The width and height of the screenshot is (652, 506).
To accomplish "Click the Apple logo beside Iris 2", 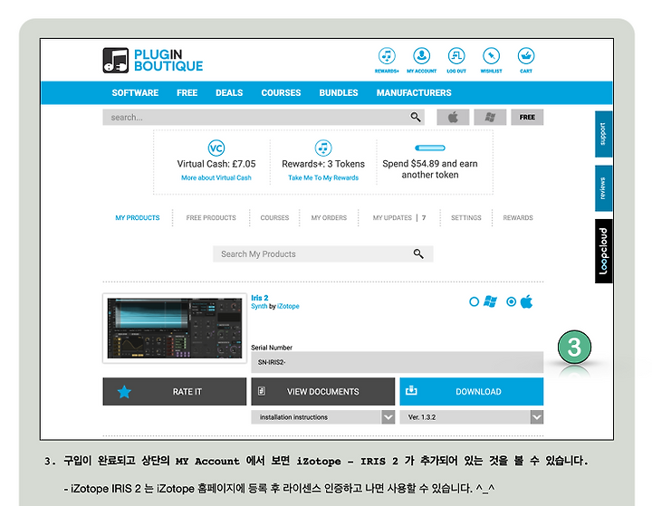I will coord(526,301).
